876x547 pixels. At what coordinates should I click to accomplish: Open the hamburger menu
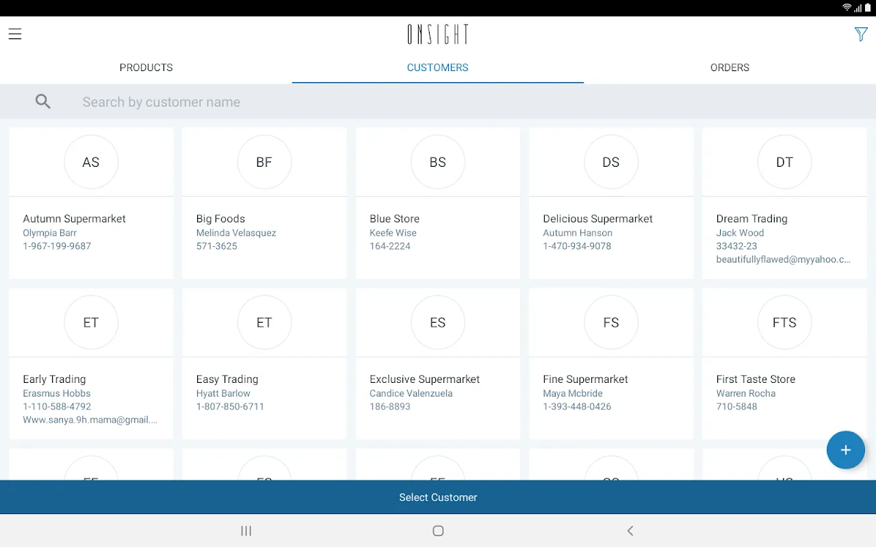[15, 34]
